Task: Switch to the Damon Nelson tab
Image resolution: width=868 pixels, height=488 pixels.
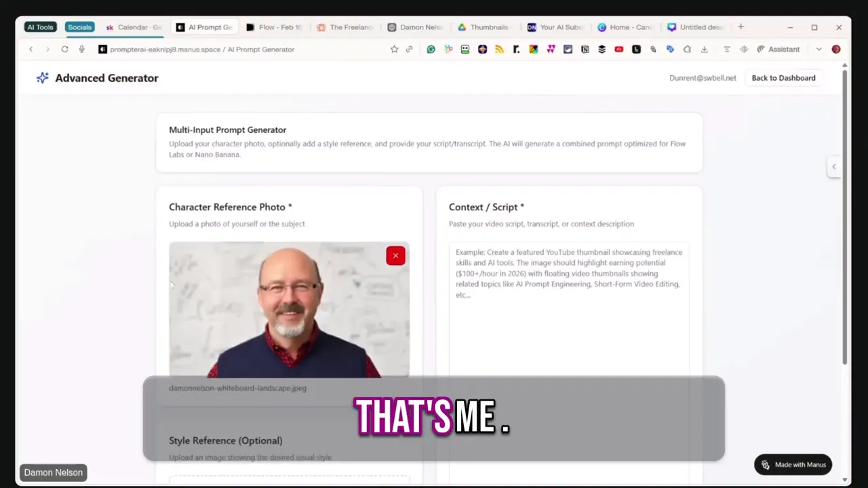Action: (x=415, y=27)
